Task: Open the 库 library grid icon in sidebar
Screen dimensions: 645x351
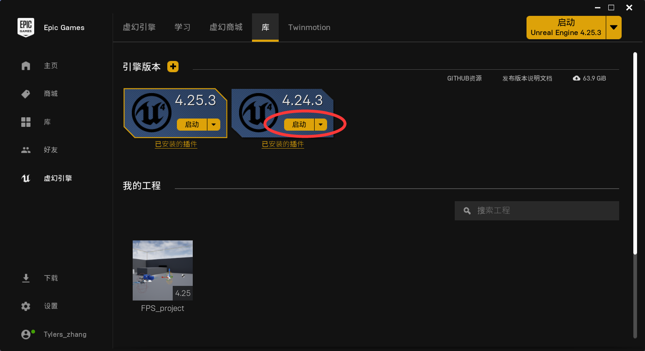Action: pos(26,122)
